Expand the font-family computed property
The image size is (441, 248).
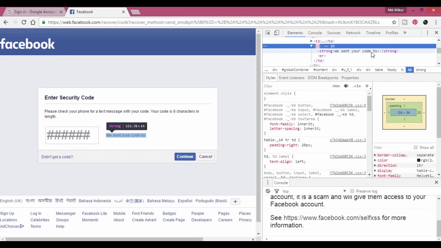(x=375, y=176)
